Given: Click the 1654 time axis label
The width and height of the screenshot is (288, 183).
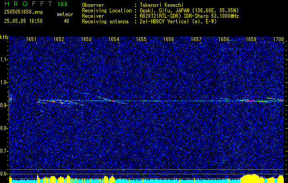Looking at the screenshot, I should (x=114, y=39).
